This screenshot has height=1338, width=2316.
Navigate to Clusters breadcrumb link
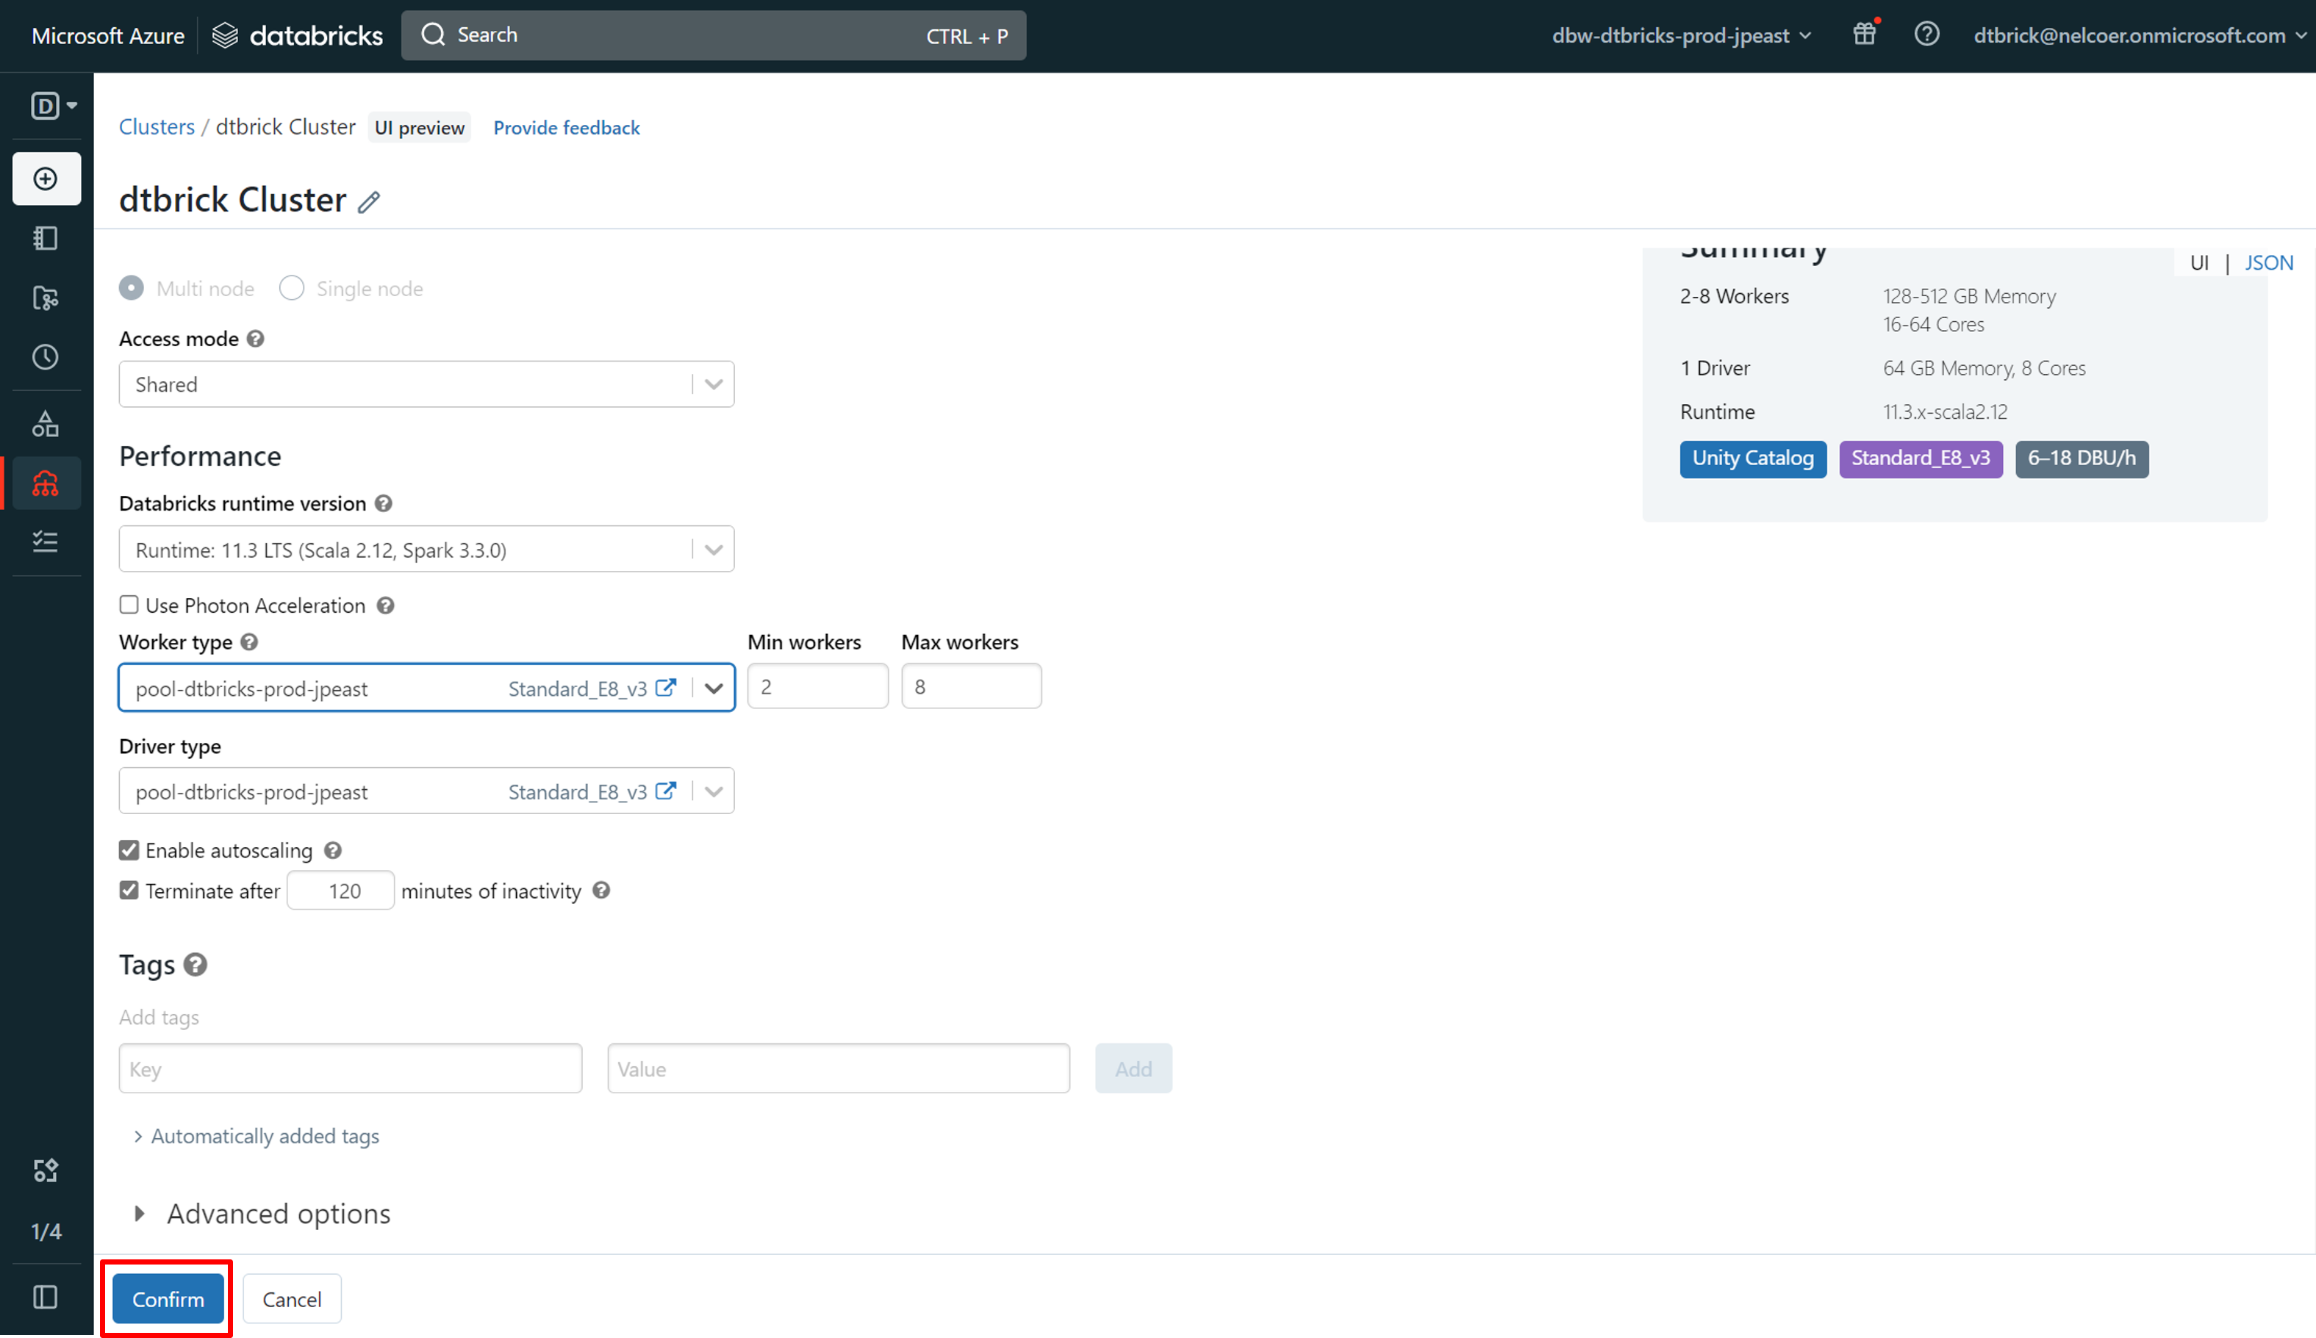coord(157,127)
